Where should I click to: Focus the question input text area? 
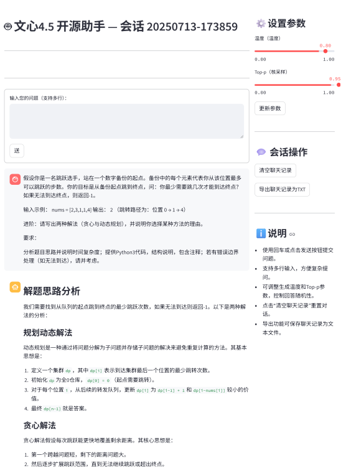pyautogui.click(x=126, y=121)
